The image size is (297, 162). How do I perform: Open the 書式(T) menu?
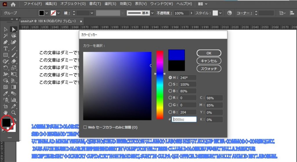click(95, 4)
